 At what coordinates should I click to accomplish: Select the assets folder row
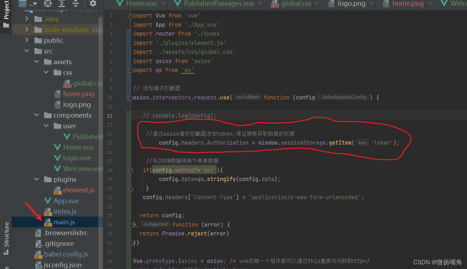[57, 62]
